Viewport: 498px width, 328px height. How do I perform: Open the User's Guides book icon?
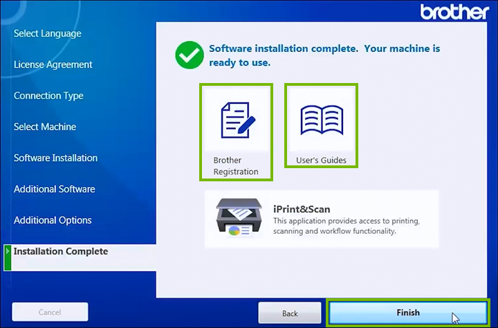322,120
